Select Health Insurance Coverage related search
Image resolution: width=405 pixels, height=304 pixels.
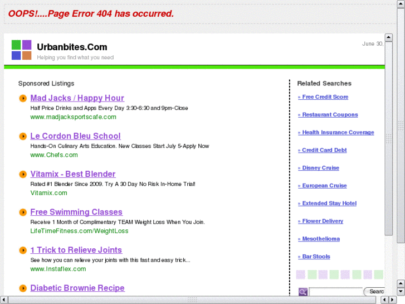pyautogui.click(x=336, y=132)
